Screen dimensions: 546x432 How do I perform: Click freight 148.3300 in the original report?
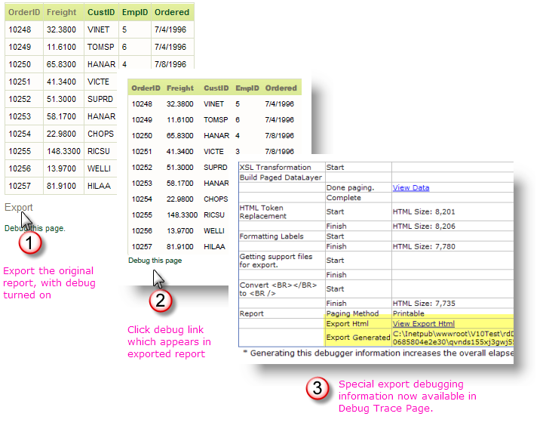[x=63, y=151]
